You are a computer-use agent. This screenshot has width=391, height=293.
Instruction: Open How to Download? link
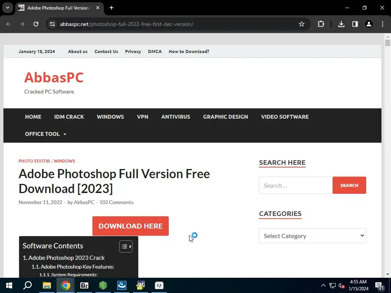[189, 52]
